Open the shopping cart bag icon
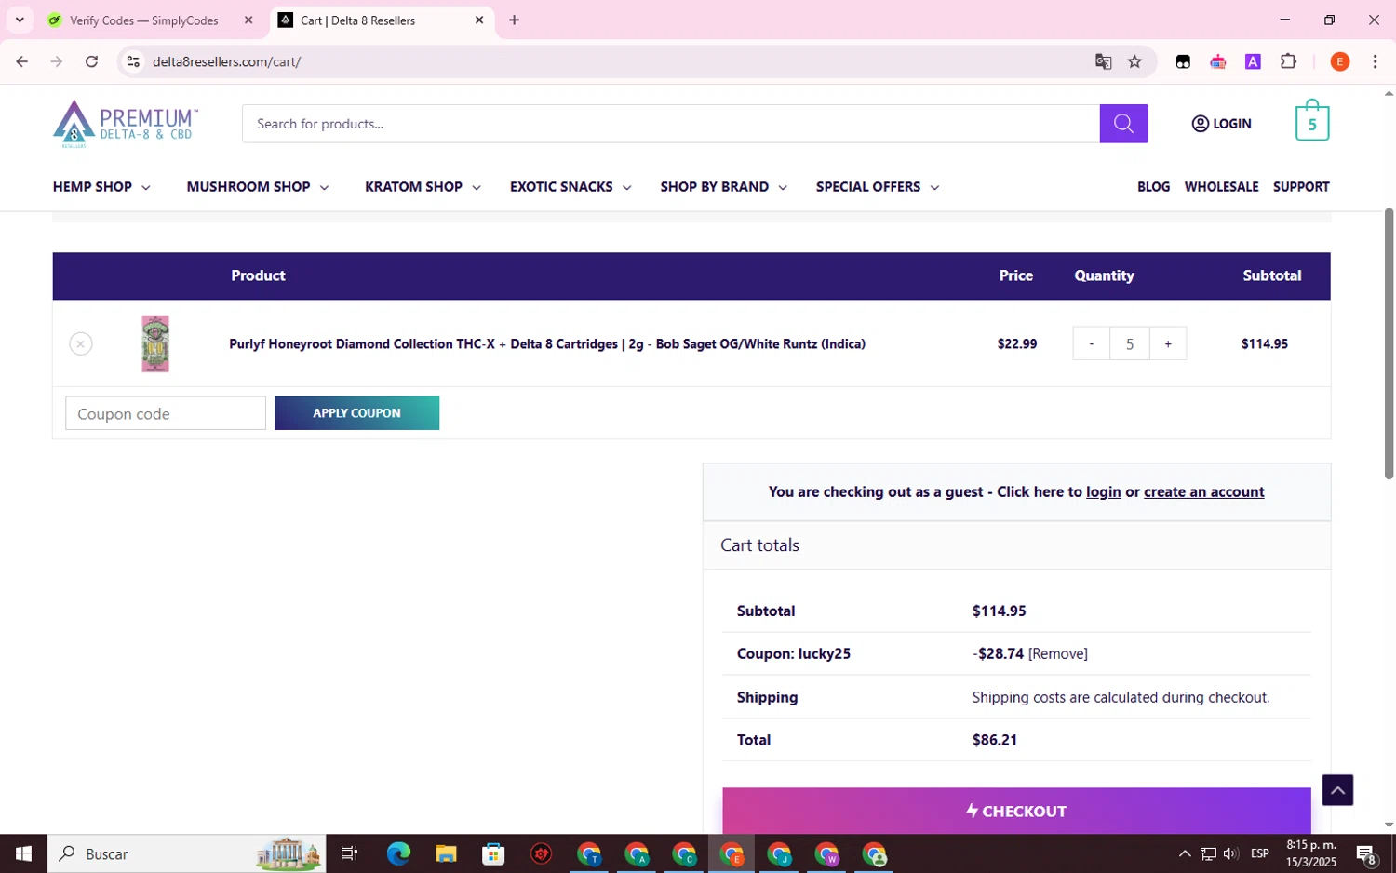The image size is (1396, 873). [1312, 121]
